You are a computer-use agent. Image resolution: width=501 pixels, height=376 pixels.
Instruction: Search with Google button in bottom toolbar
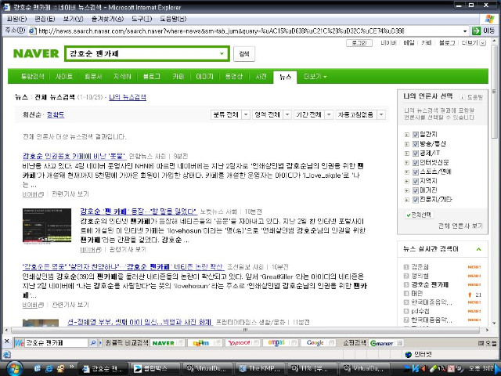(x=315, y=343)
